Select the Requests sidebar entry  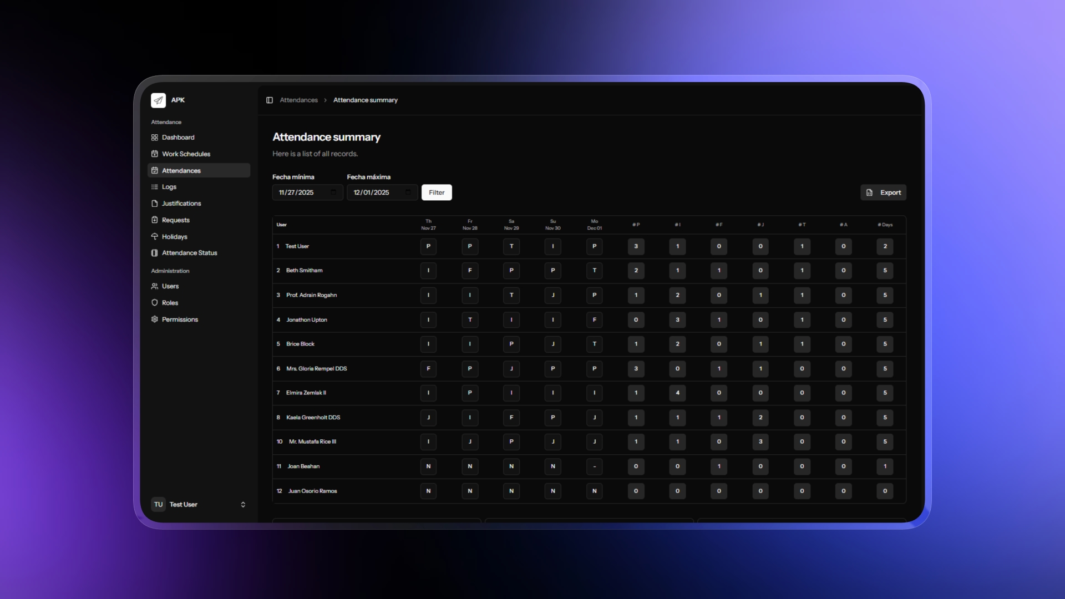[x=175, y=220]
